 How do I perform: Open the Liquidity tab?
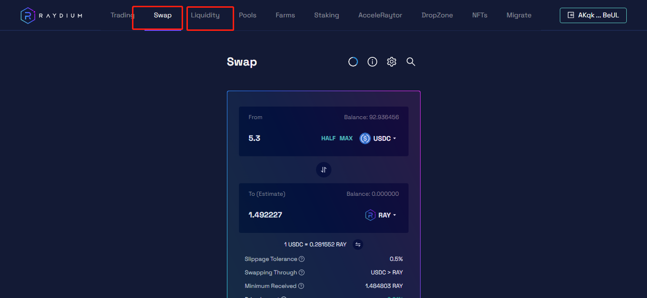pyautogui.click(x=205, y=15)
